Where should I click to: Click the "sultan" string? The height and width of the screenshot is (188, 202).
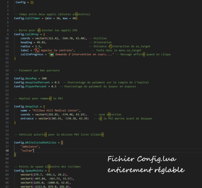[x=27, y=150]
